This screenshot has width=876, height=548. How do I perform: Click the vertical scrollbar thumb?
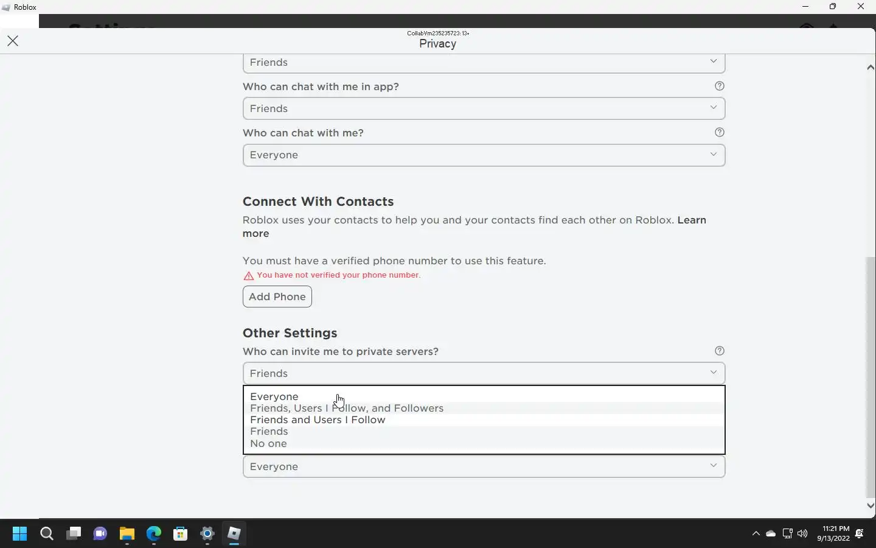pyautogui.click(x=871, y=377)
